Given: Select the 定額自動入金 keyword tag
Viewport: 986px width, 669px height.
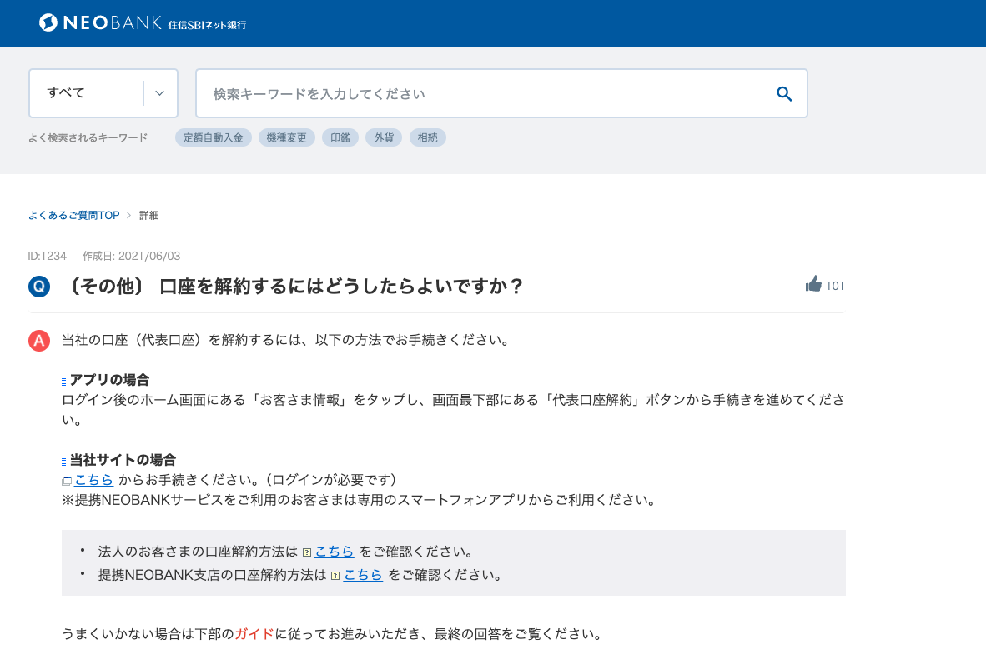Looking at the screenshot, I should (x=213, y=137).
